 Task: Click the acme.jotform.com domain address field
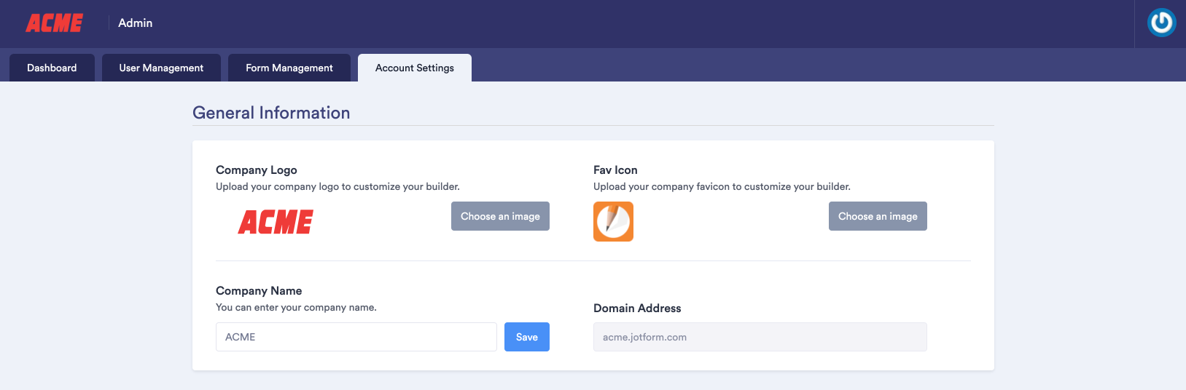point(760,337)
